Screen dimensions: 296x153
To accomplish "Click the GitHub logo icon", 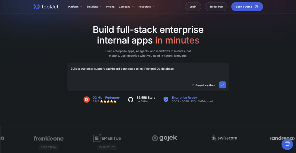I will click(x=131, y=99).
